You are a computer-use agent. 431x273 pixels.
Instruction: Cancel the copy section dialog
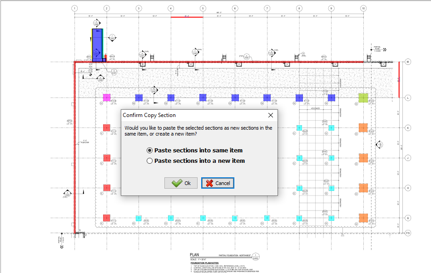click(x=218, y=183)
